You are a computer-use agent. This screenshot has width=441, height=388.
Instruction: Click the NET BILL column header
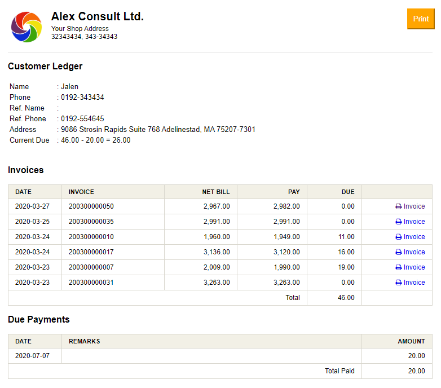click(x=216, y=192)
